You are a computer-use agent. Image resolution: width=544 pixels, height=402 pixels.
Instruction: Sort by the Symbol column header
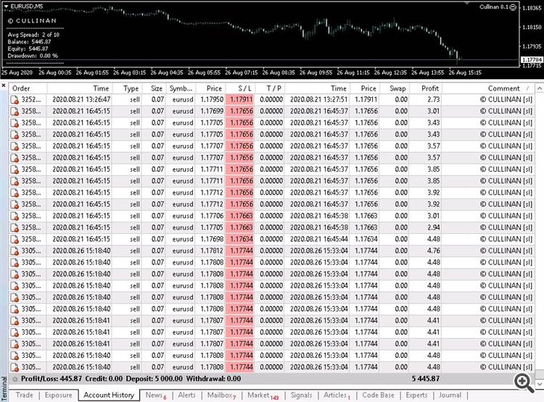[181, 88]
